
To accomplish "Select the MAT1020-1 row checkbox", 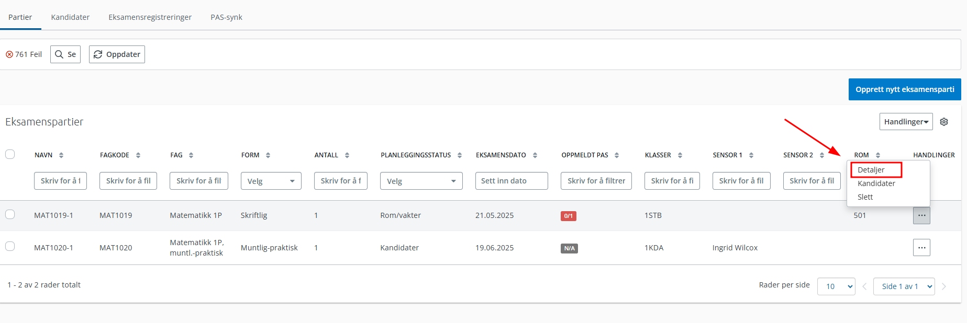I will 10,246.
